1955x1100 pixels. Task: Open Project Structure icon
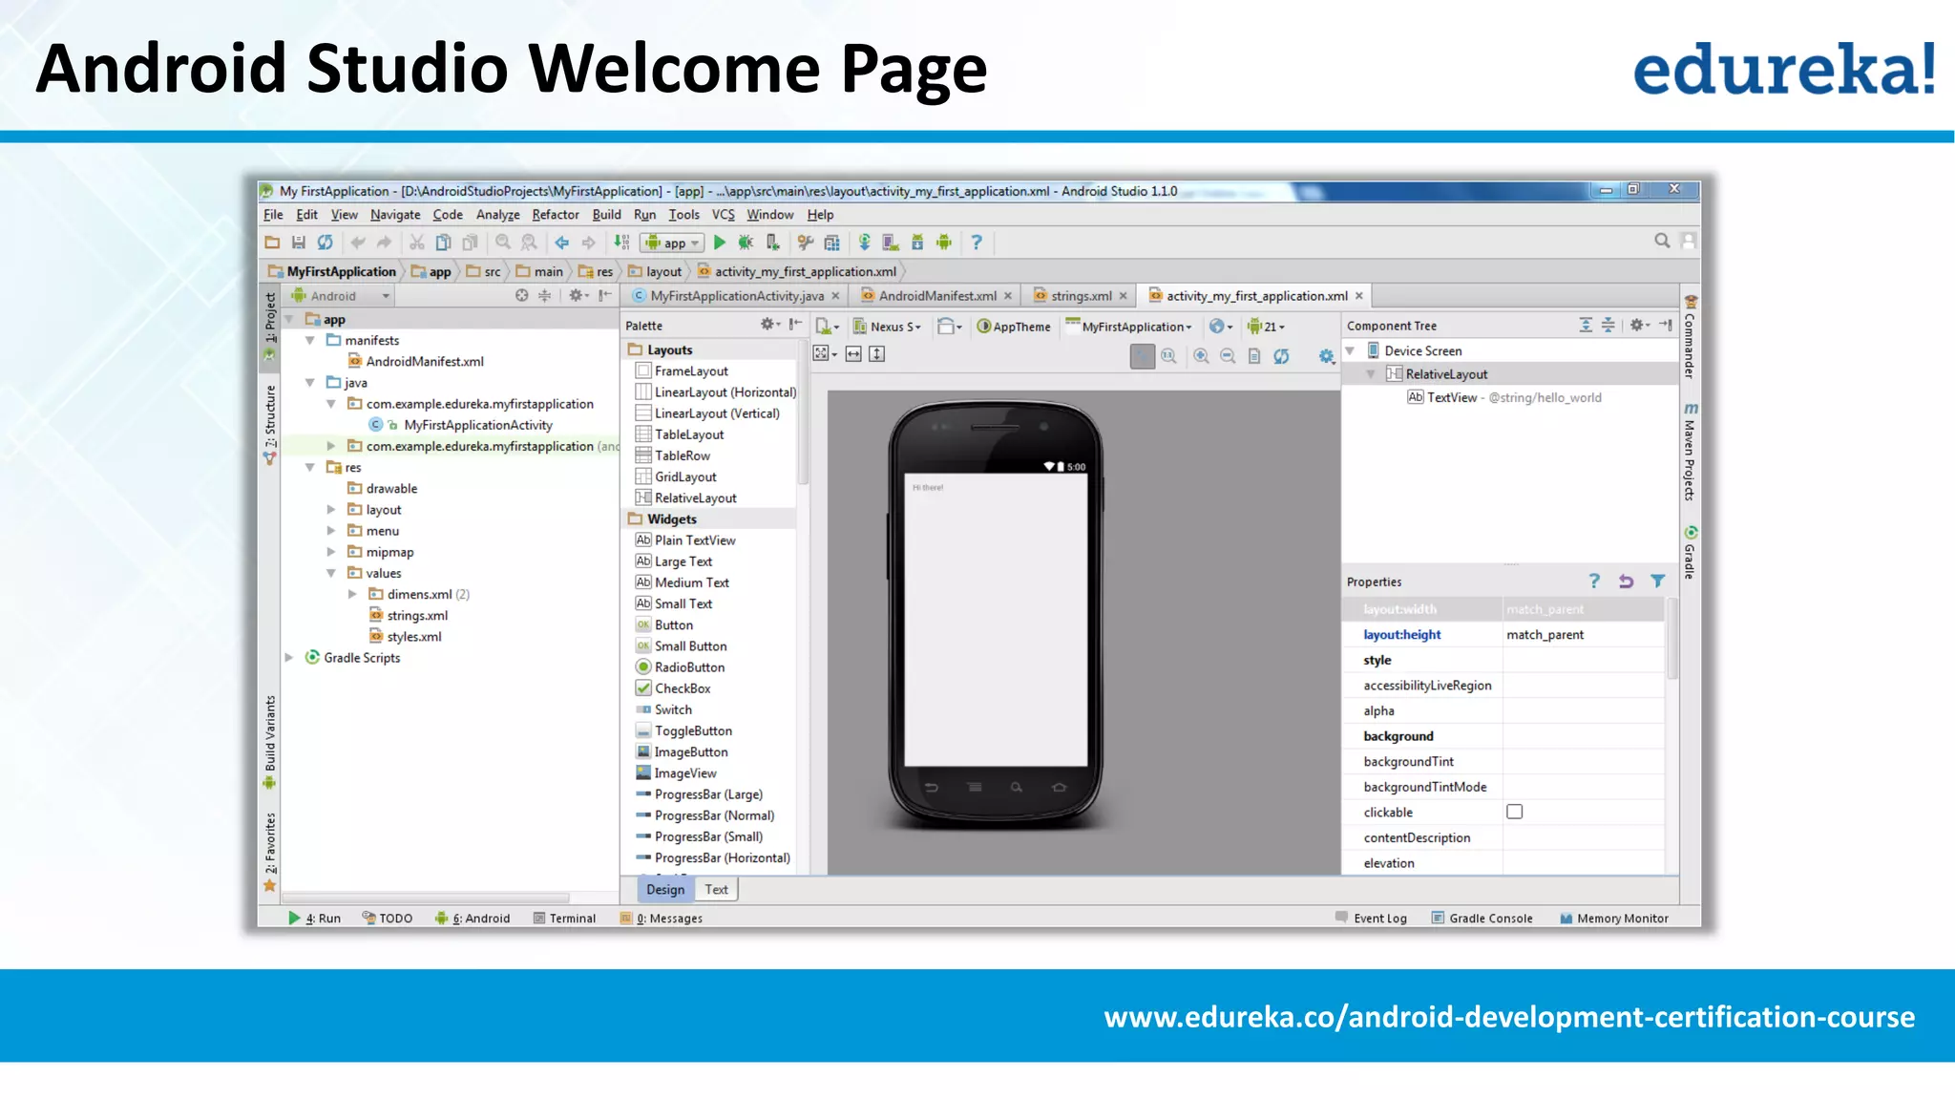[832, 243]
